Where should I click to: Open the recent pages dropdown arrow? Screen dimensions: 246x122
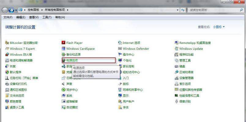tap(16, 10)
